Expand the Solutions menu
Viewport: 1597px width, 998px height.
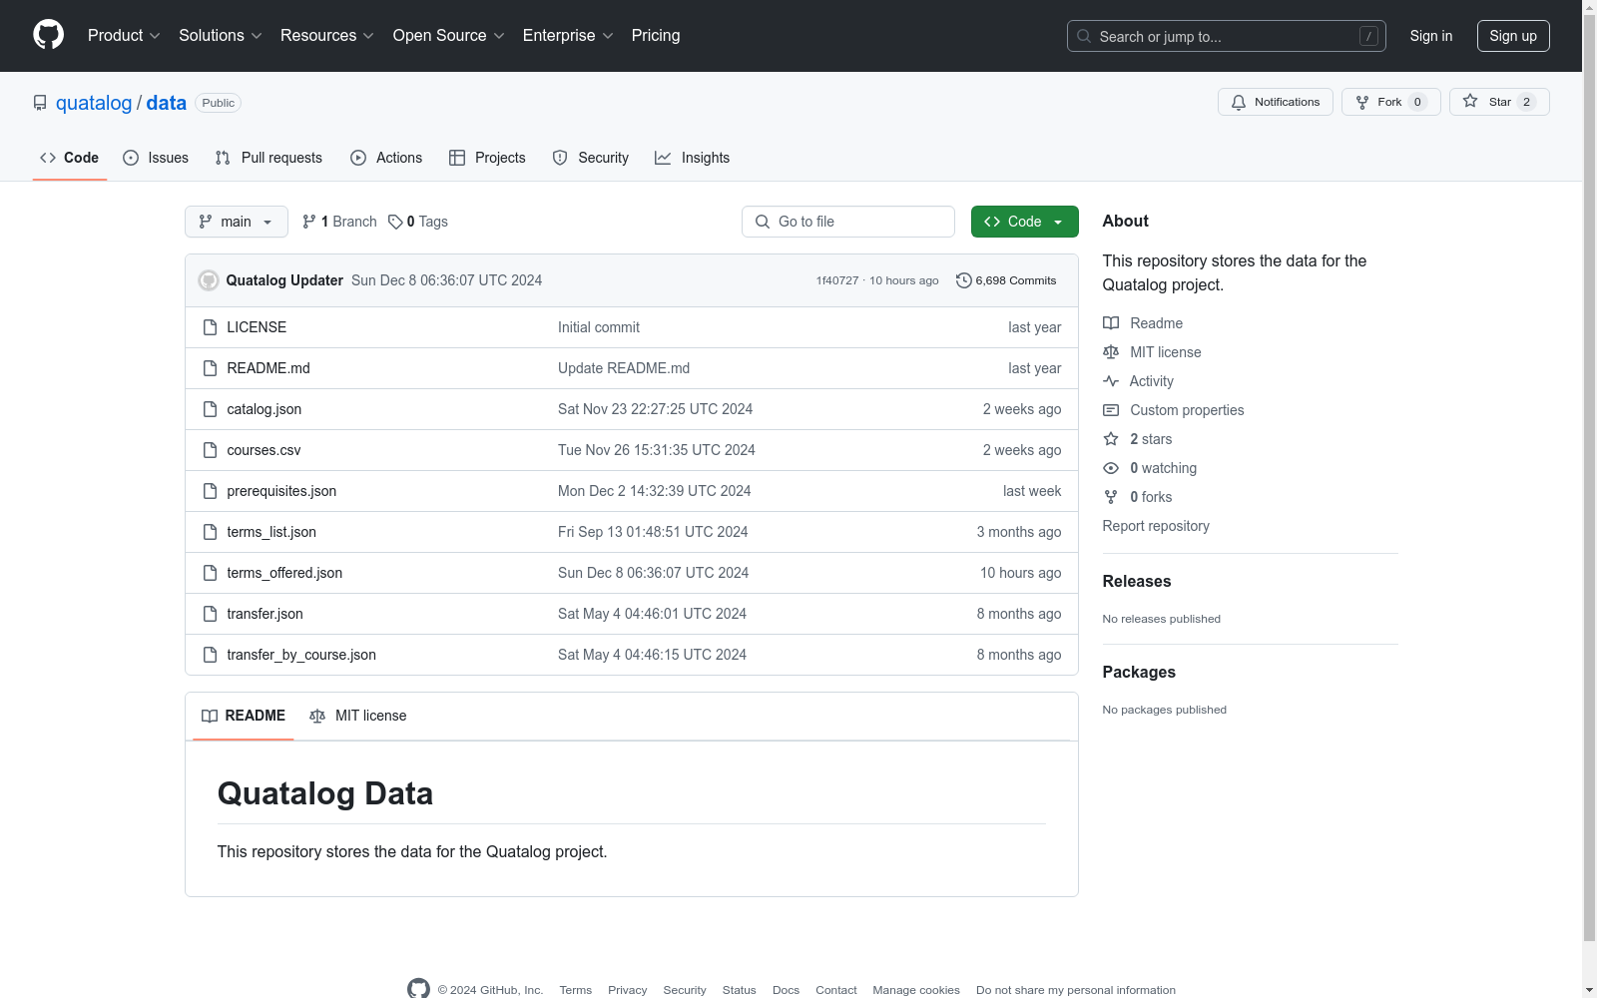(221, 35)
